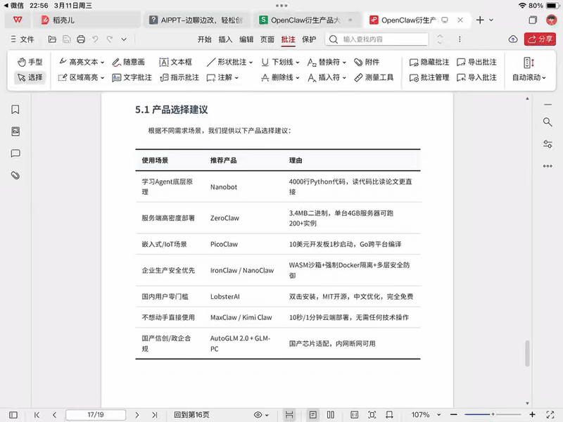Switch to the 开始 ribbon tab
Image resolution: width=563 pixels, height=422 pixels.
[x=204, y=39]
